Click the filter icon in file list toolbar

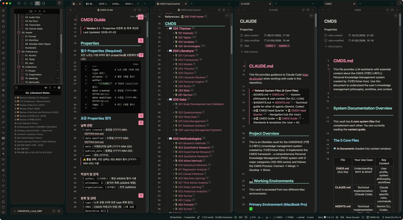54,87
